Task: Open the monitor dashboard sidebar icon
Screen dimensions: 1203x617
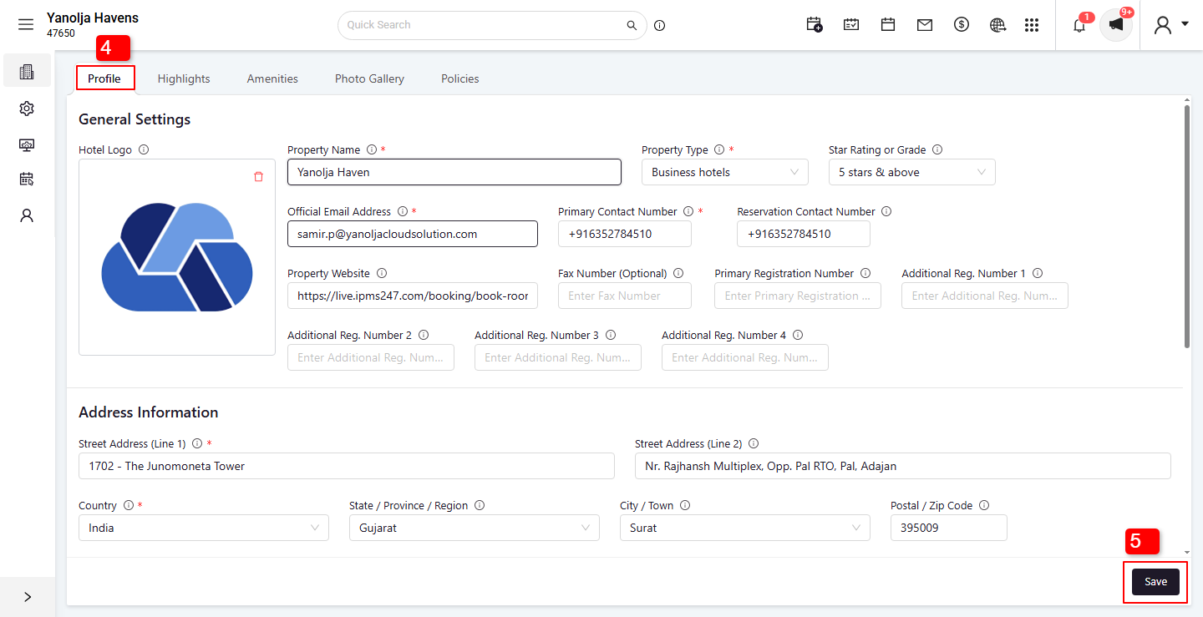Action: coord(27,144)
